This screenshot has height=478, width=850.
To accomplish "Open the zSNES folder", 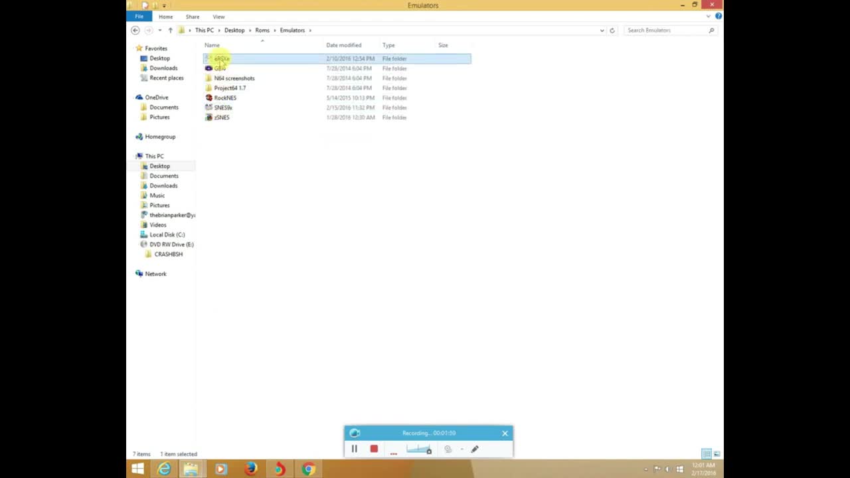I will click(222, 118).
